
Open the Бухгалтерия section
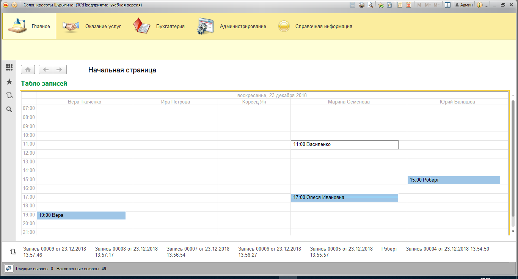[159, 26]
